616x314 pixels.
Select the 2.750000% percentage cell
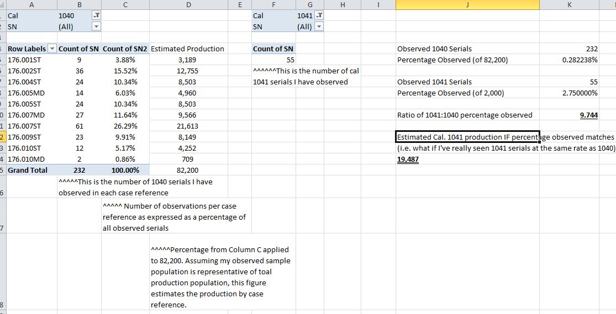pyautogui.click(x=580, y=93)
